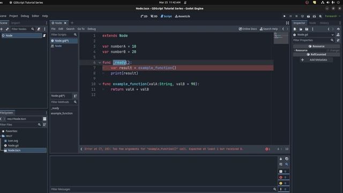Image resolution: width=343 pixels, height=193 pixels.
Task: Collapse duplicate output messages icon
Action: point(281,165)
